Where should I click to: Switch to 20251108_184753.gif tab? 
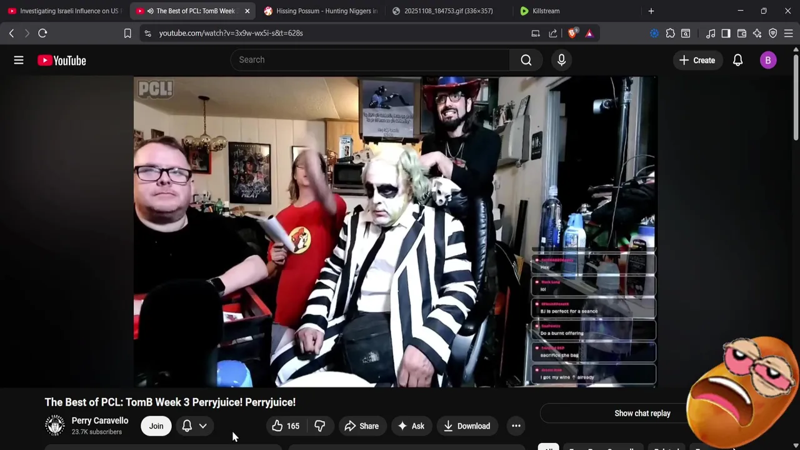point(448,11)
